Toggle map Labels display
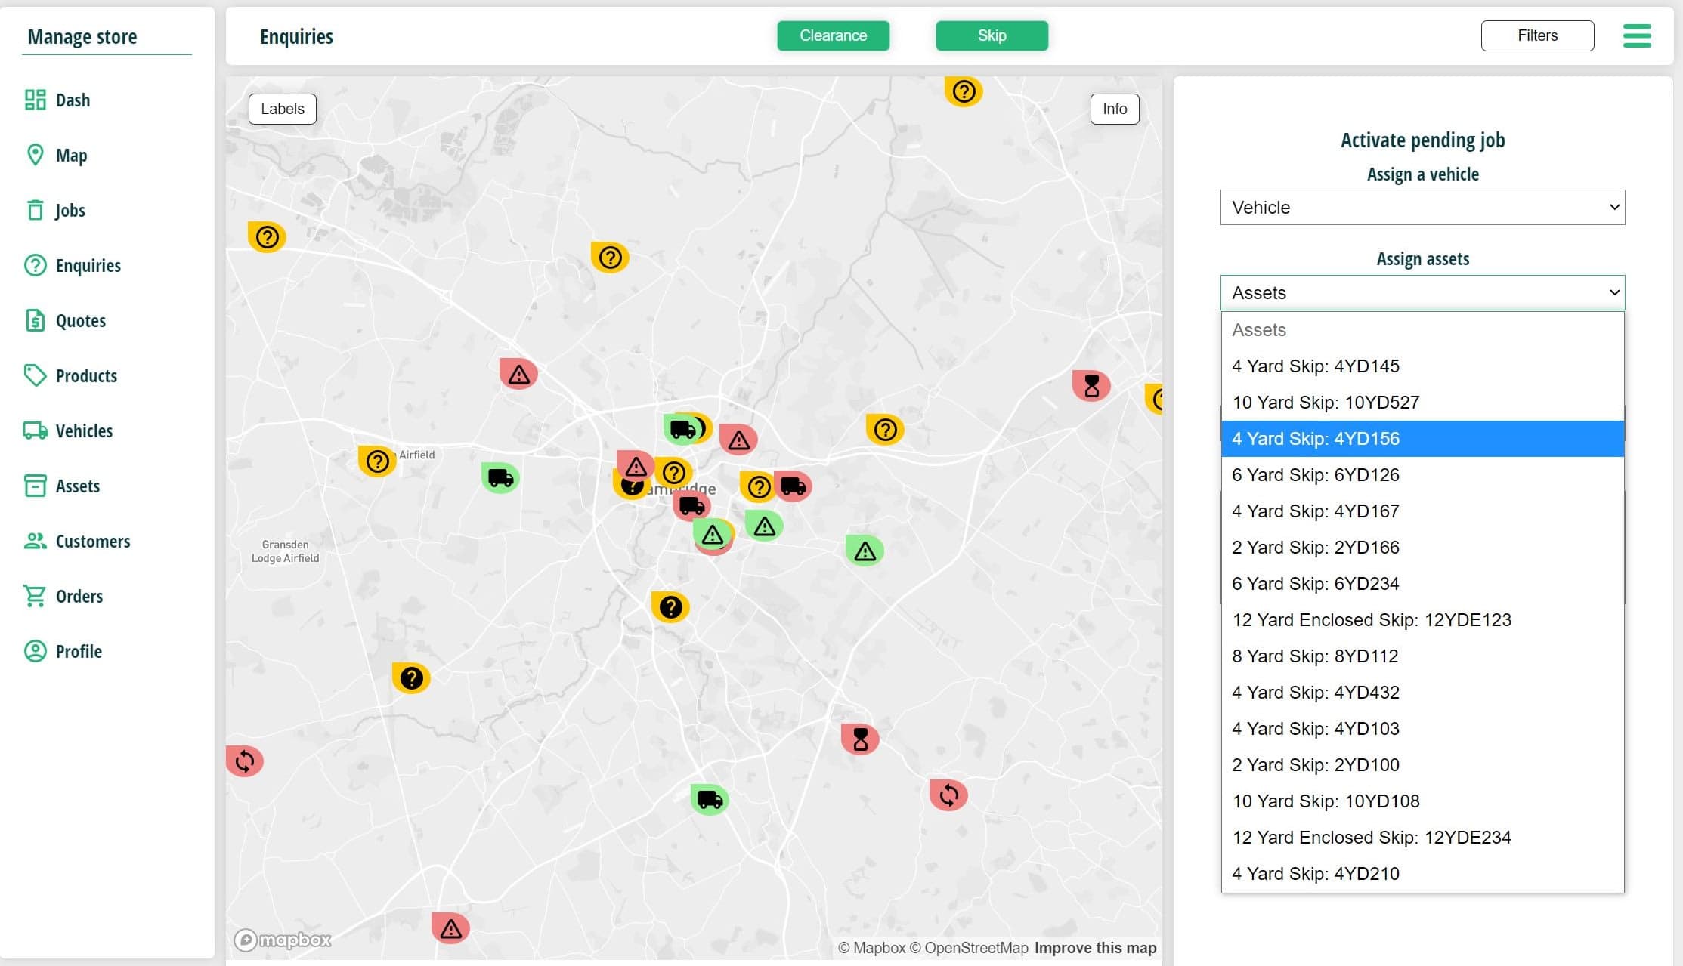 (281, 109)
